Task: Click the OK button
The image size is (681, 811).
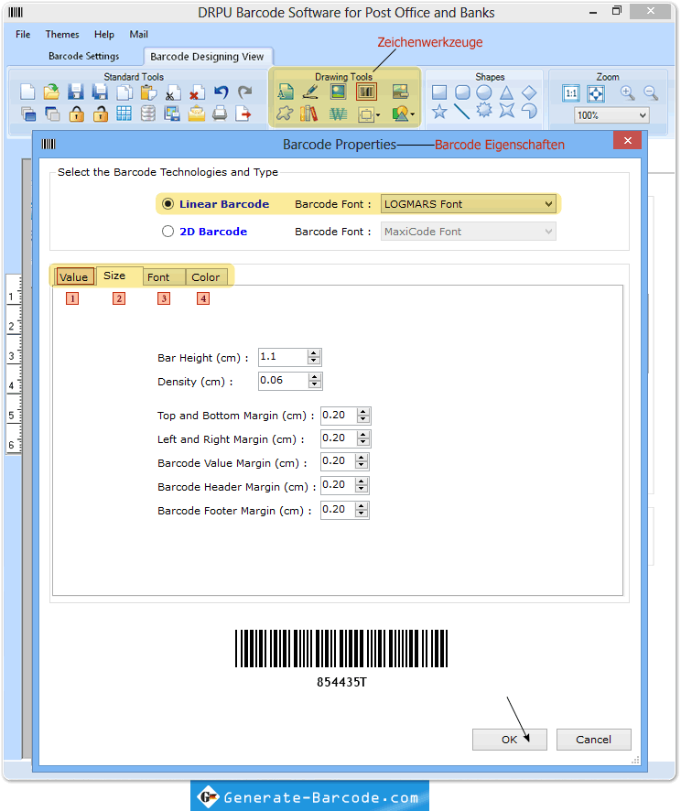Action: point(509,740)
